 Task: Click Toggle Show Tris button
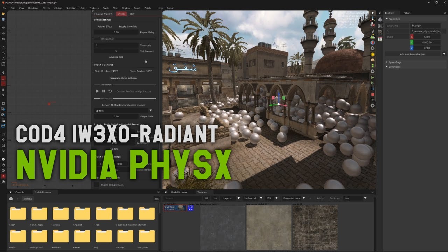pyautogui.click(x=128, y=27)
